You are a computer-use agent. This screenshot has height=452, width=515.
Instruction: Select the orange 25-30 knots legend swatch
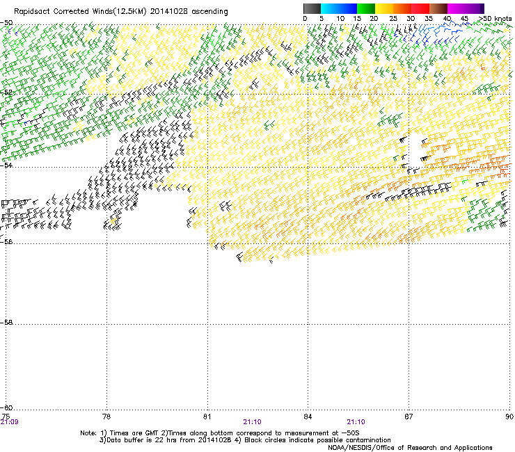tap(402, 8)
